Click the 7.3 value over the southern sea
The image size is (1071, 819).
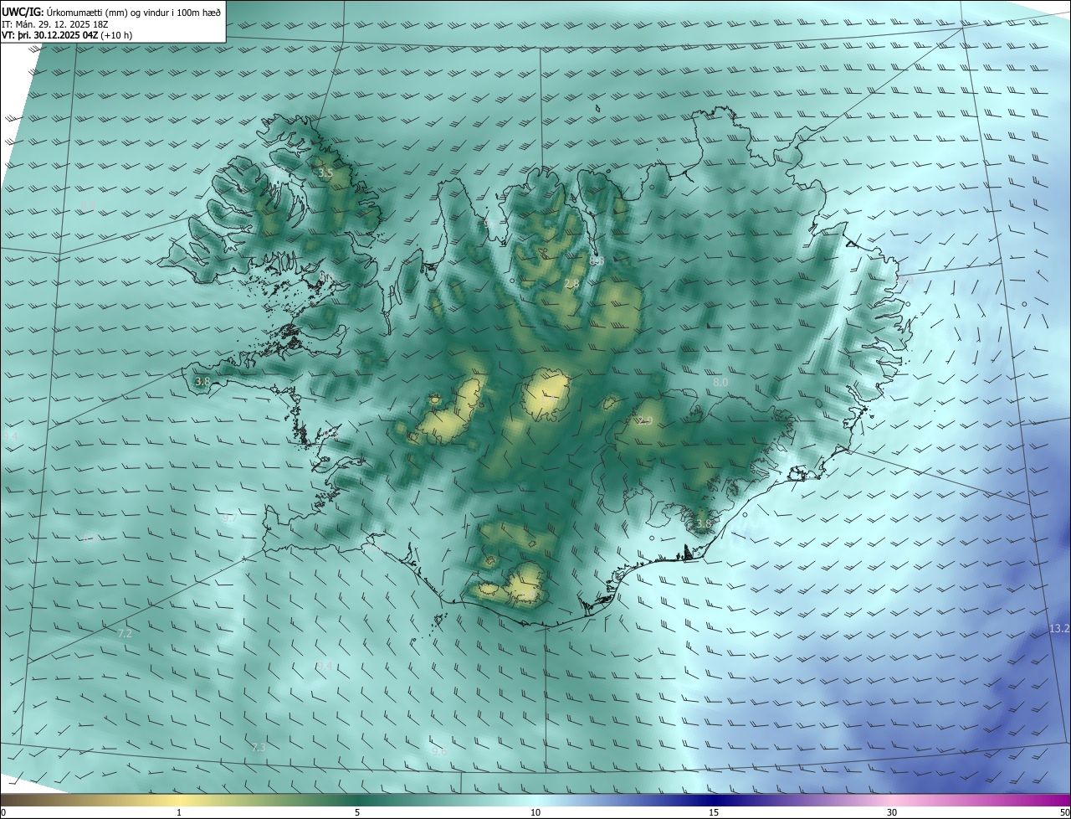[259, 747]
